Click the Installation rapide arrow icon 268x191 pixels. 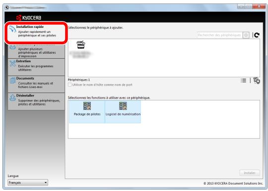[x=12, y=29]
